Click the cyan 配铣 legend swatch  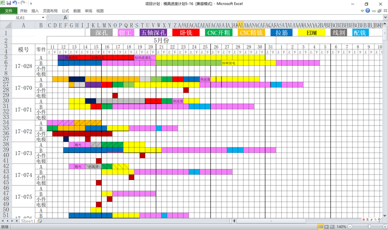[x=360, y=33]
